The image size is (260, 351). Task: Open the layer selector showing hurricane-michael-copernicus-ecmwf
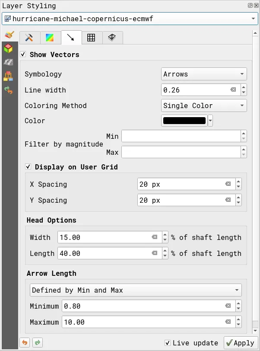(x=130, y=19)
